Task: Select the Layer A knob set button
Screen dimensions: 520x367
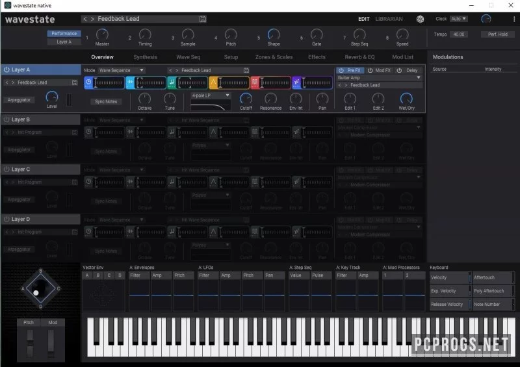Action: (64, 42)
